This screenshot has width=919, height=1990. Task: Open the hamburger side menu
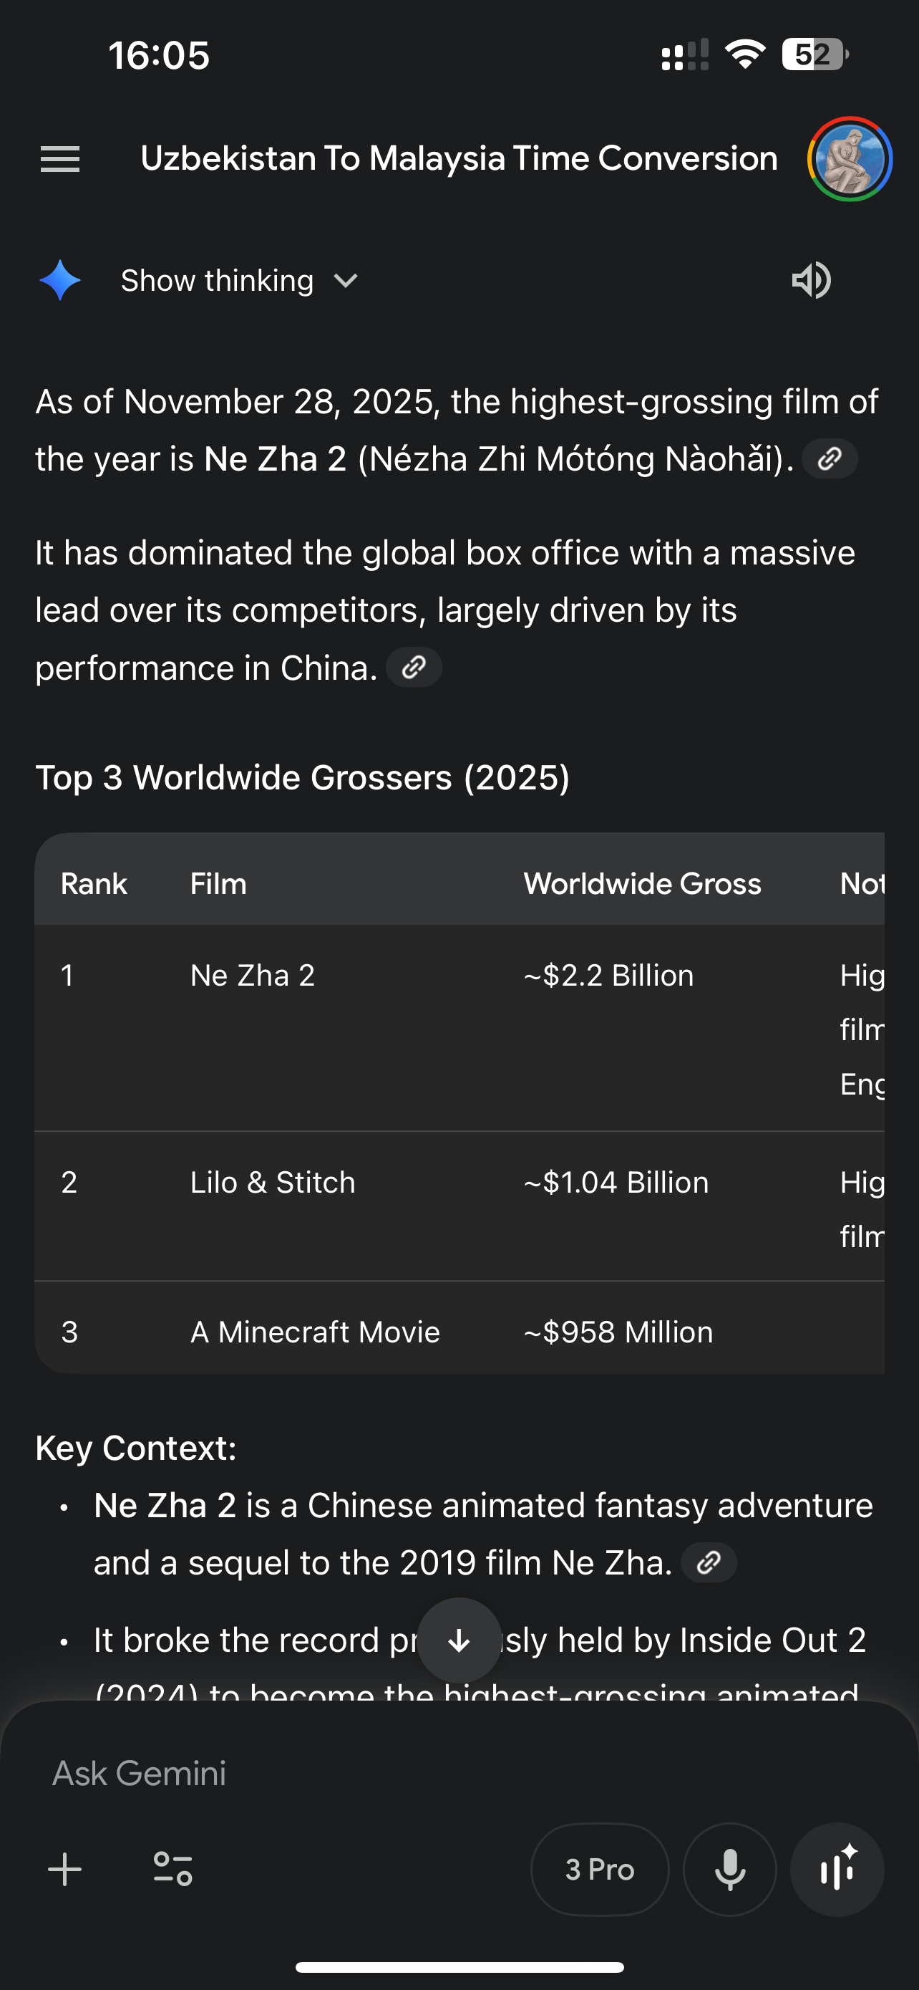point(60,159)
